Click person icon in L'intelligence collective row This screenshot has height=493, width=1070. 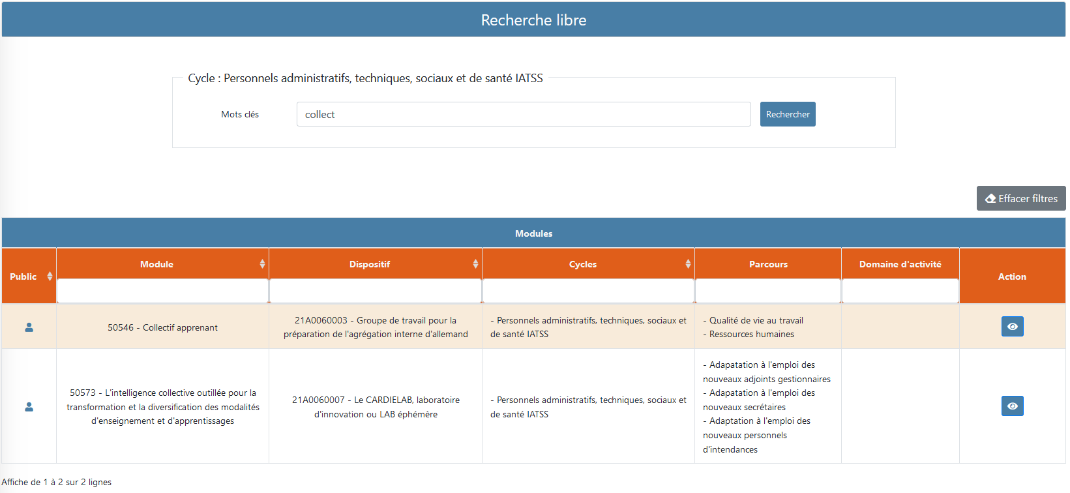click(x=29, y=407)
